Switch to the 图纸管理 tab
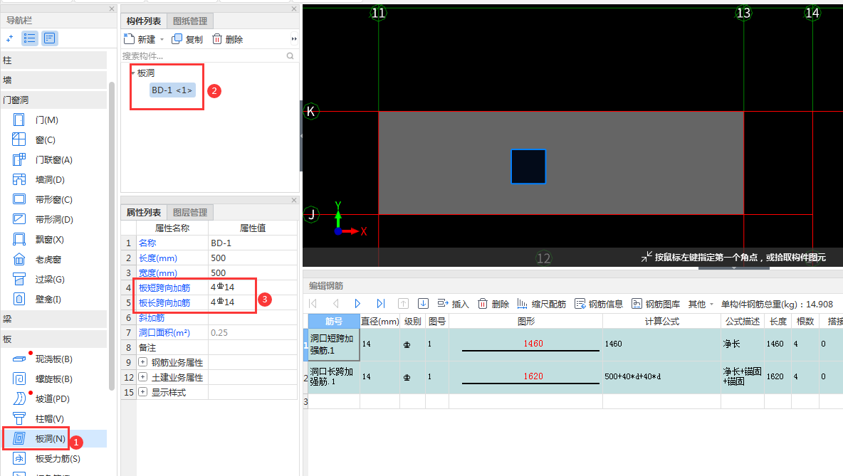843x476 pixels. pos(190,21)
